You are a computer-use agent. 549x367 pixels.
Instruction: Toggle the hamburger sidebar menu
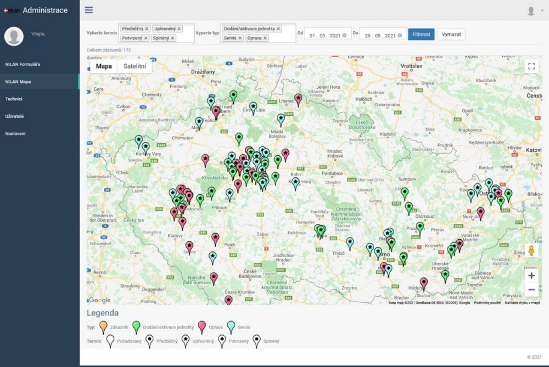click(89, 10)
